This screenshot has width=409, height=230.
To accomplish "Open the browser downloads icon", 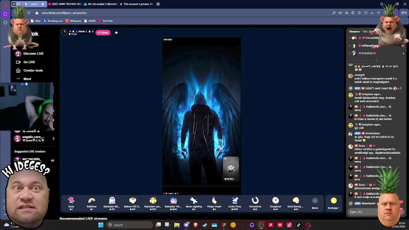I will coord(372,13).
